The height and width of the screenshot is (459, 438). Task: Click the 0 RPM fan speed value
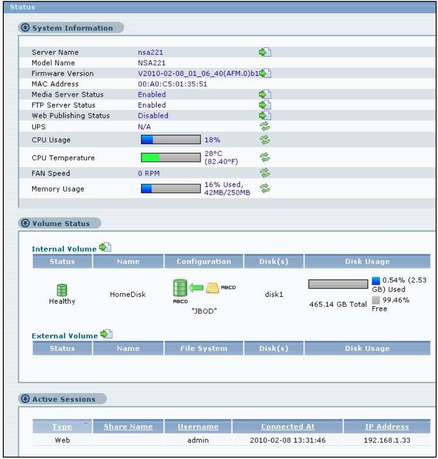pos(149,173)
